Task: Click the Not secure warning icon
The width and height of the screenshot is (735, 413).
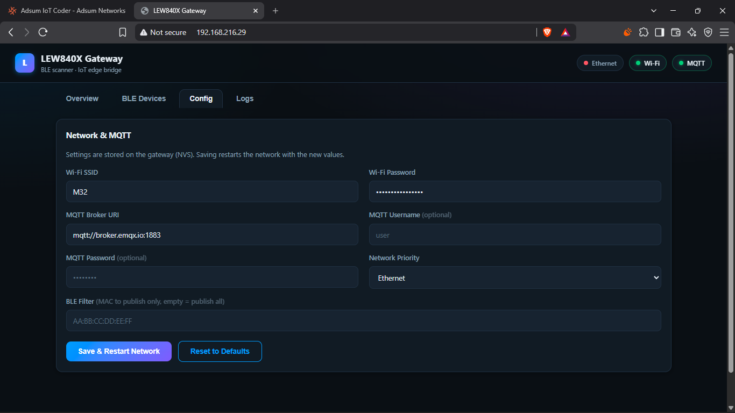Action: (x=144, y=32)
